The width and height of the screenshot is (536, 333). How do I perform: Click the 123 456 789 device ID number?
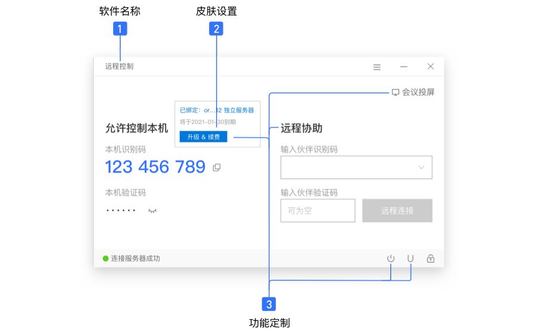pyautogui.click(x=155, y=167)
